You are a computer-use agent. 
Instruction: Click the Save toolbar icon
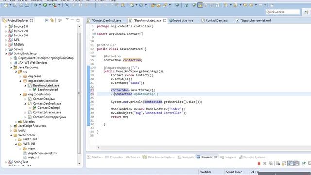15,5
